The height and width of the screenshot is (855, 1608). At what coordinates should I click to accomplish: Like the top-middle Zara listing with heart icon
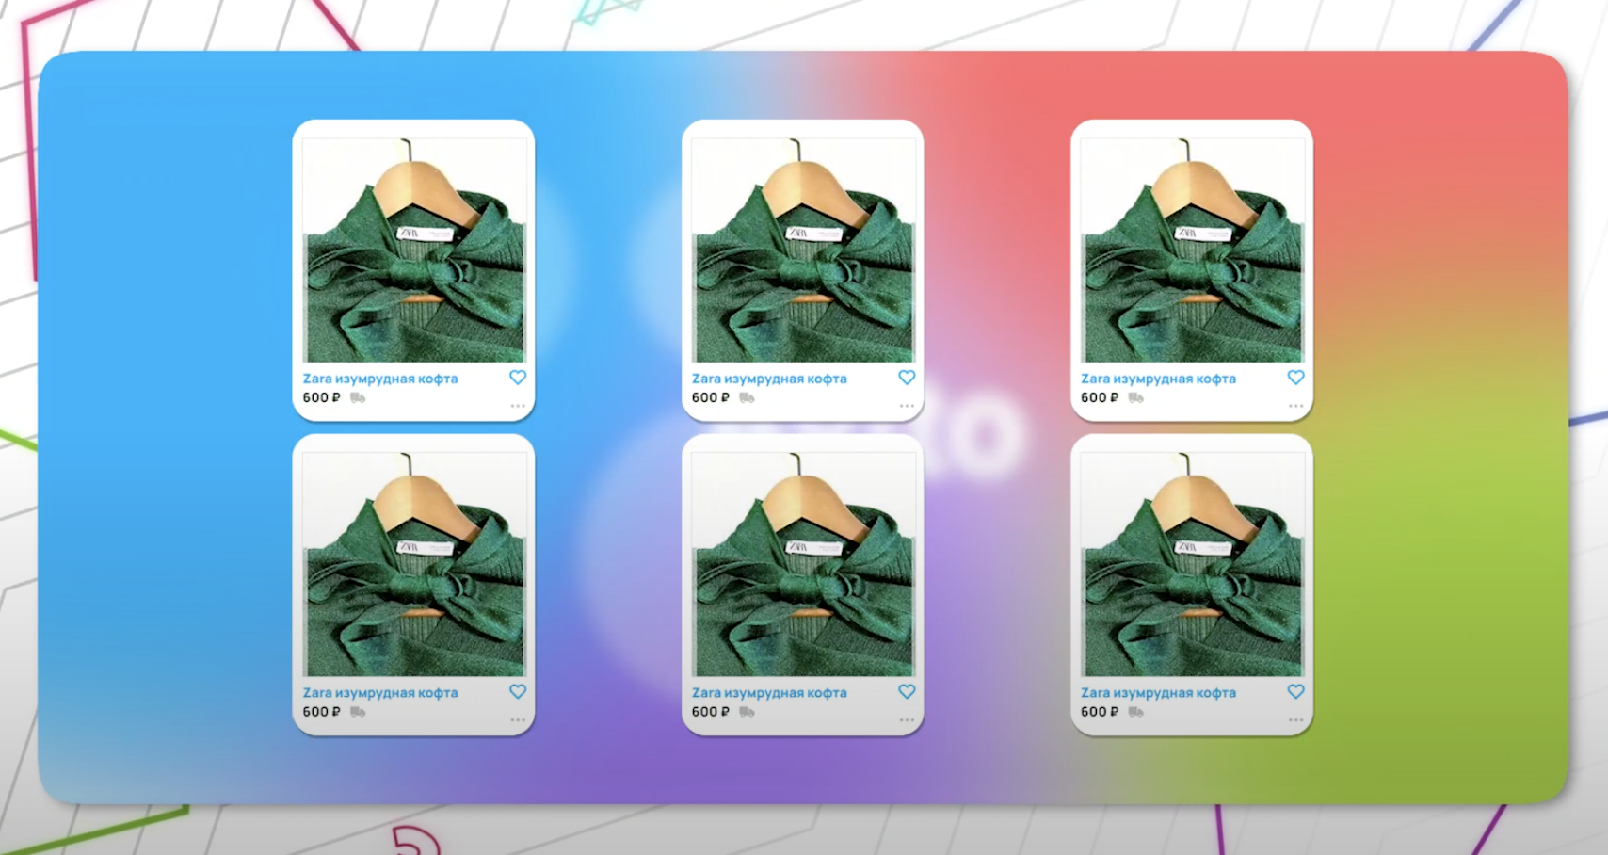[x=907, y=378]
